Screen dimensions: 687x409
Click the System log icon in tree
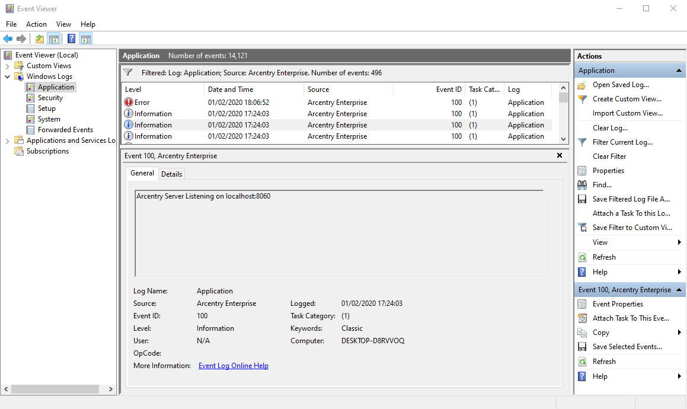point(30,119)
